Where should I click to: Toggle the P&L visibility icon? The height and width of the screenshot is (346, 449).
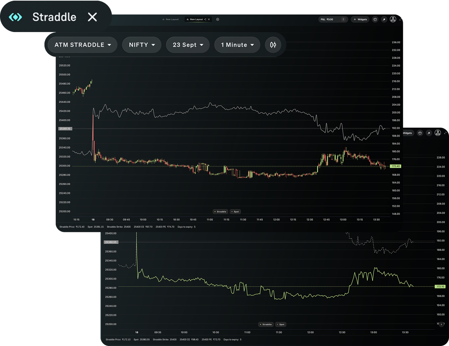[x=343, y=20]
